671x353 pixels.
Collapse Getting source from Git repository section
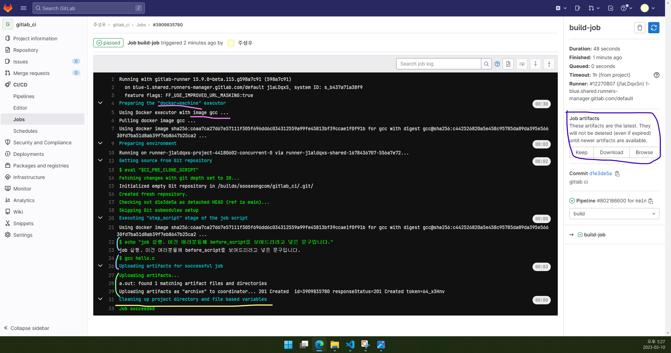coord(100,160)
